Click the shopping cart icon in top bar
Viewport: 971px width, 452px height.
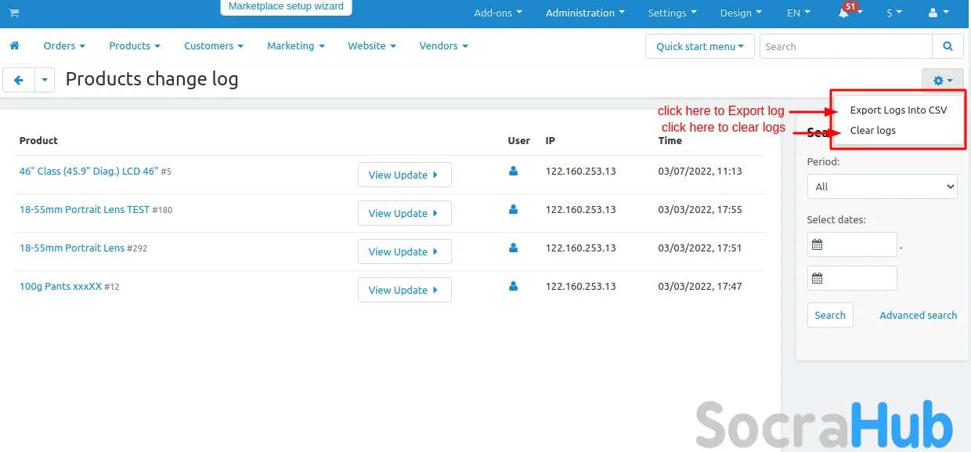pos(14,13)
